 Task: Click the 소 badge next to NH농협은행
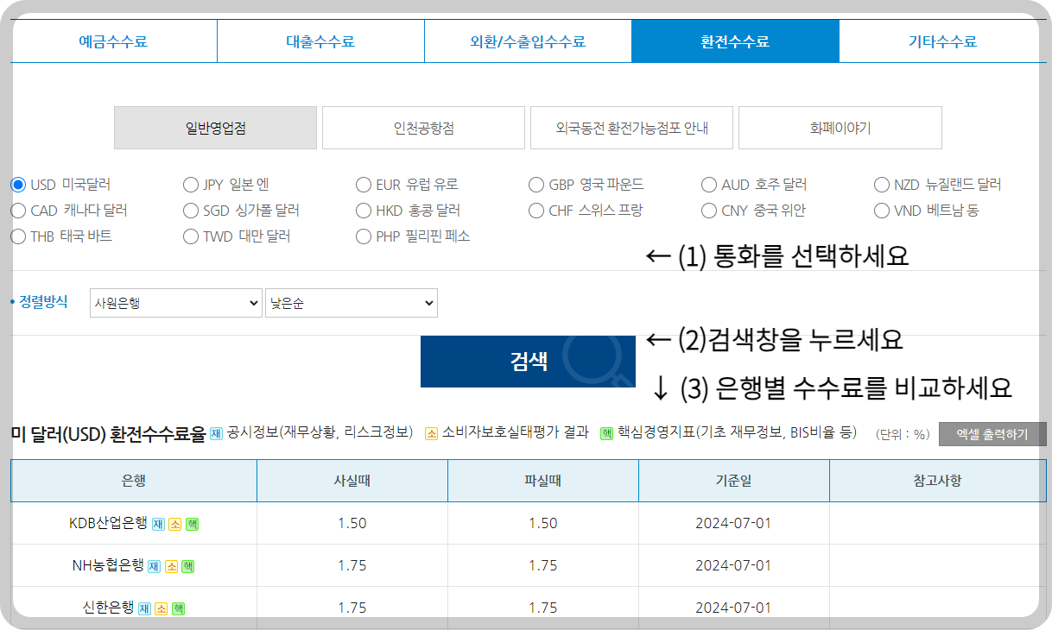pos(173,566)
